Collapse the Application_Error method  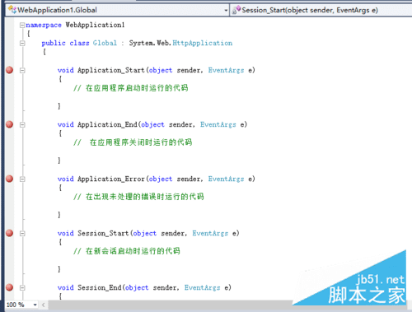22,179
